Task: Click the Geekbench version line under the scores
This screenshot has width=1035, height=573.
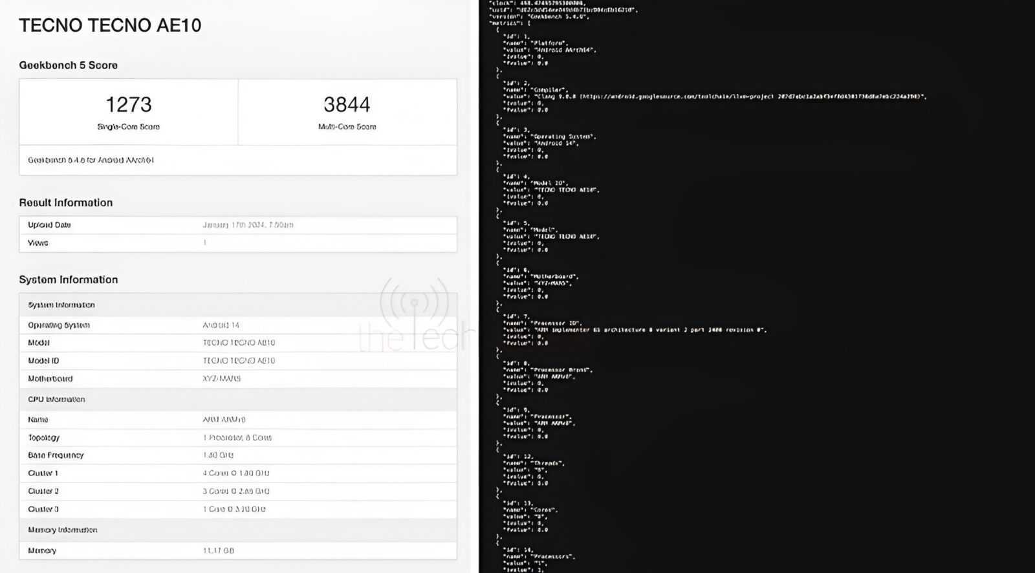Action: tap(91, 160)
